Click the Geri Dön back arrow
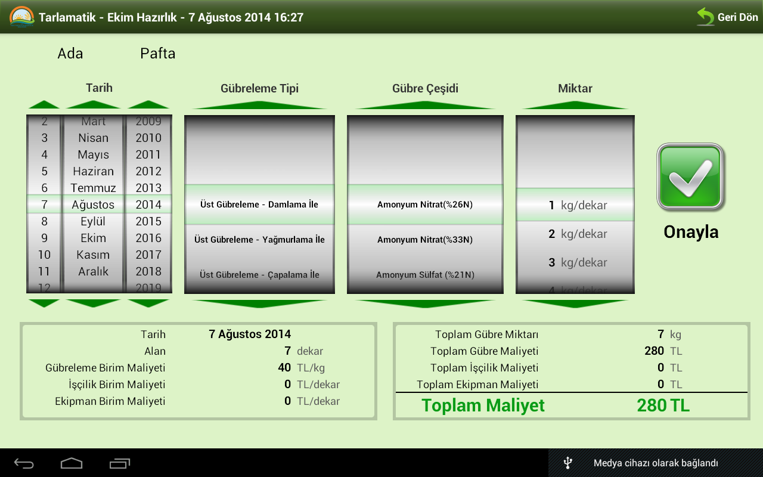763x477 pixels. 706,17
